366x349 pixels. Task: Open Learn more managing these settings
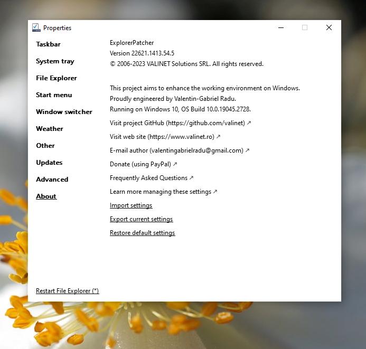pyautogui.click(x=163, y=192)
